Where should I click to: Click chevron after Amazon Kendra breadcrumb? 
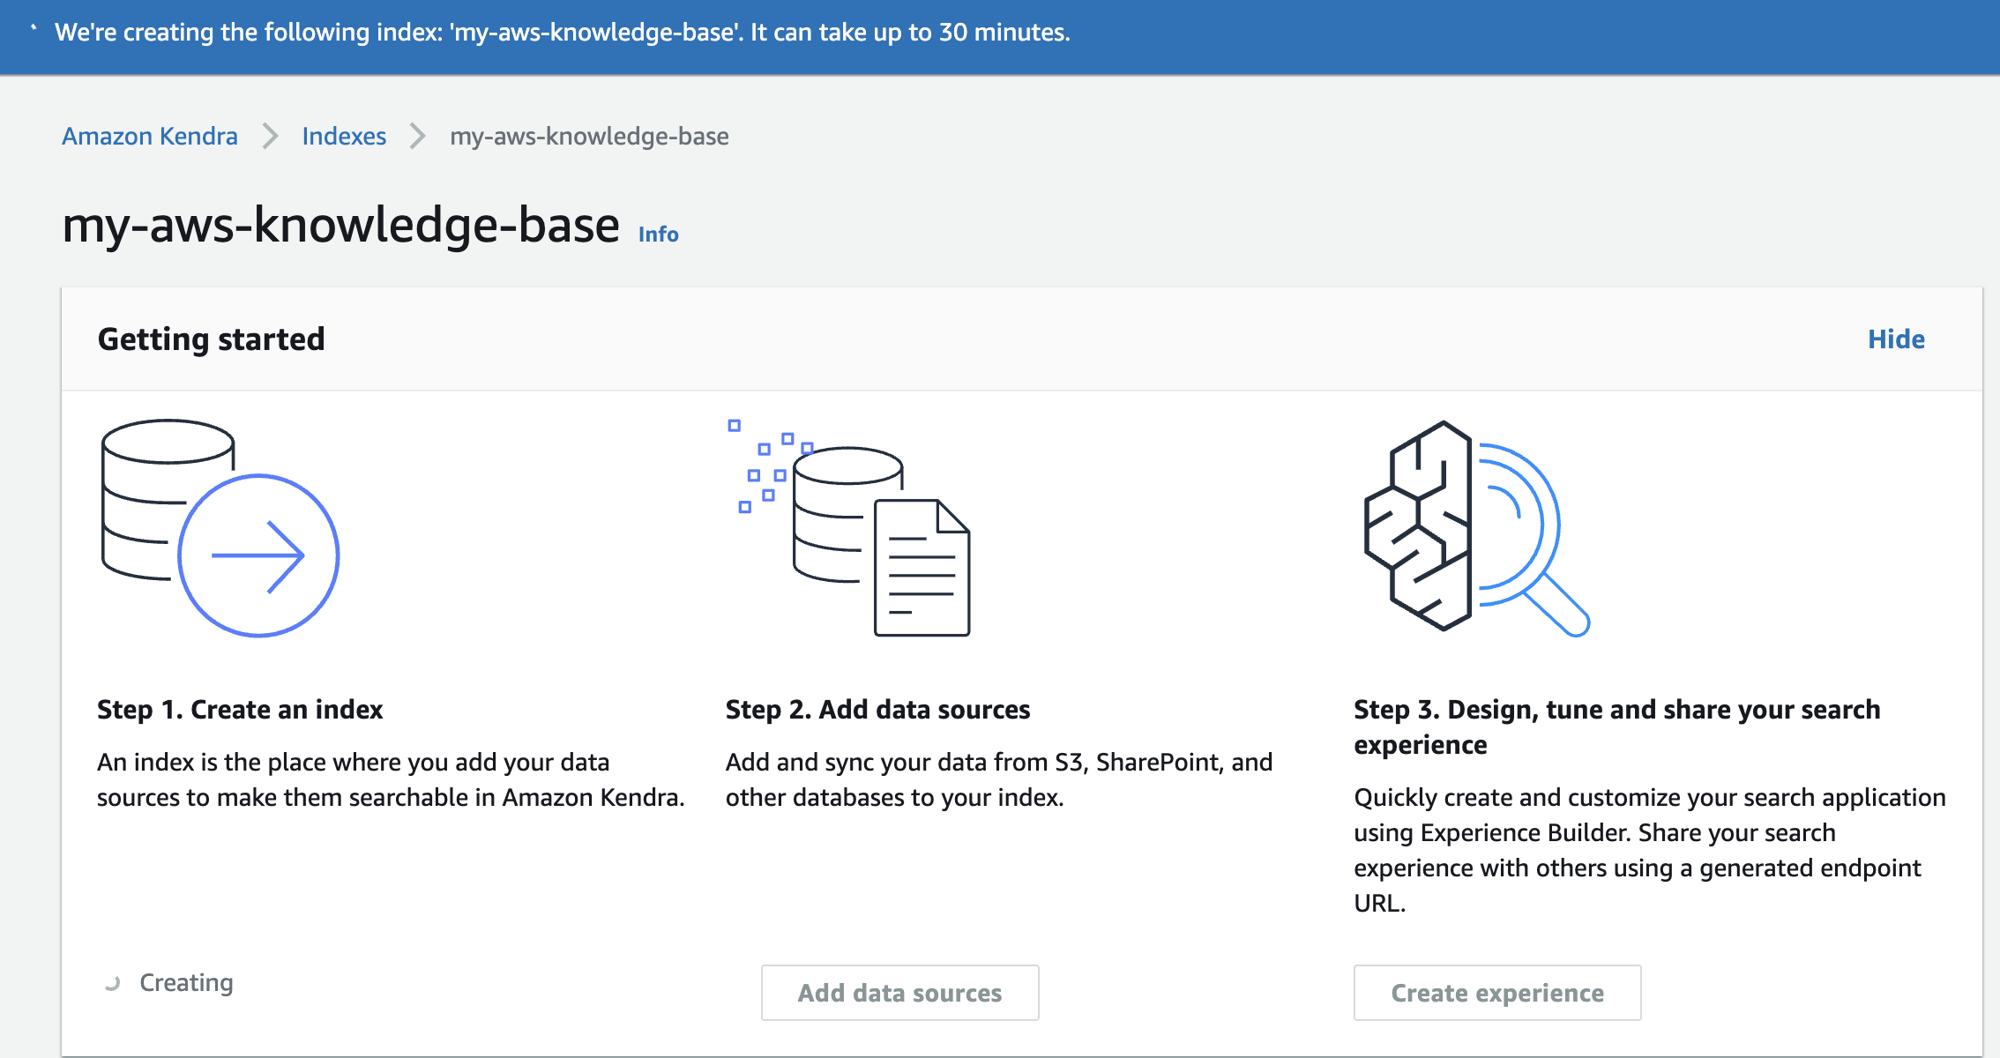(x=270, y=137)
